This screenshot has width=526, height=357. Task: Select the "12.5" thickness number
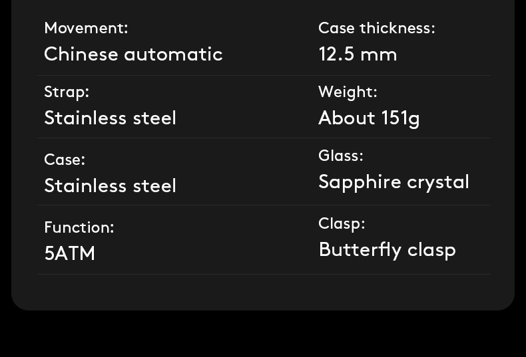click(x=336, y=54)
